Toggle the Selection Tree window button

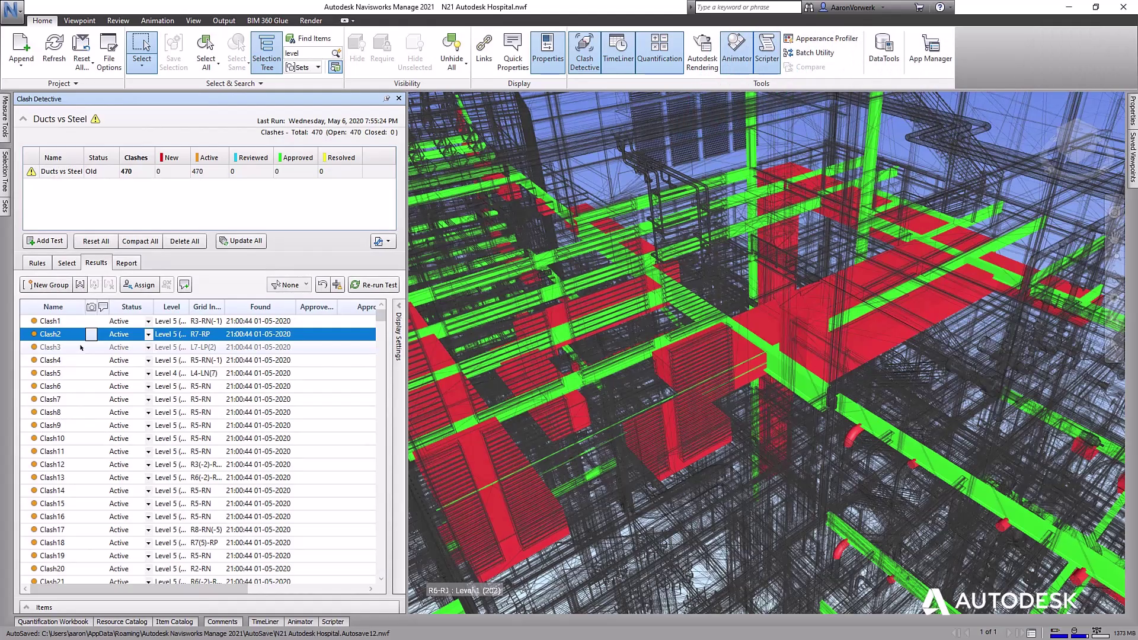[x=266, y=52]
